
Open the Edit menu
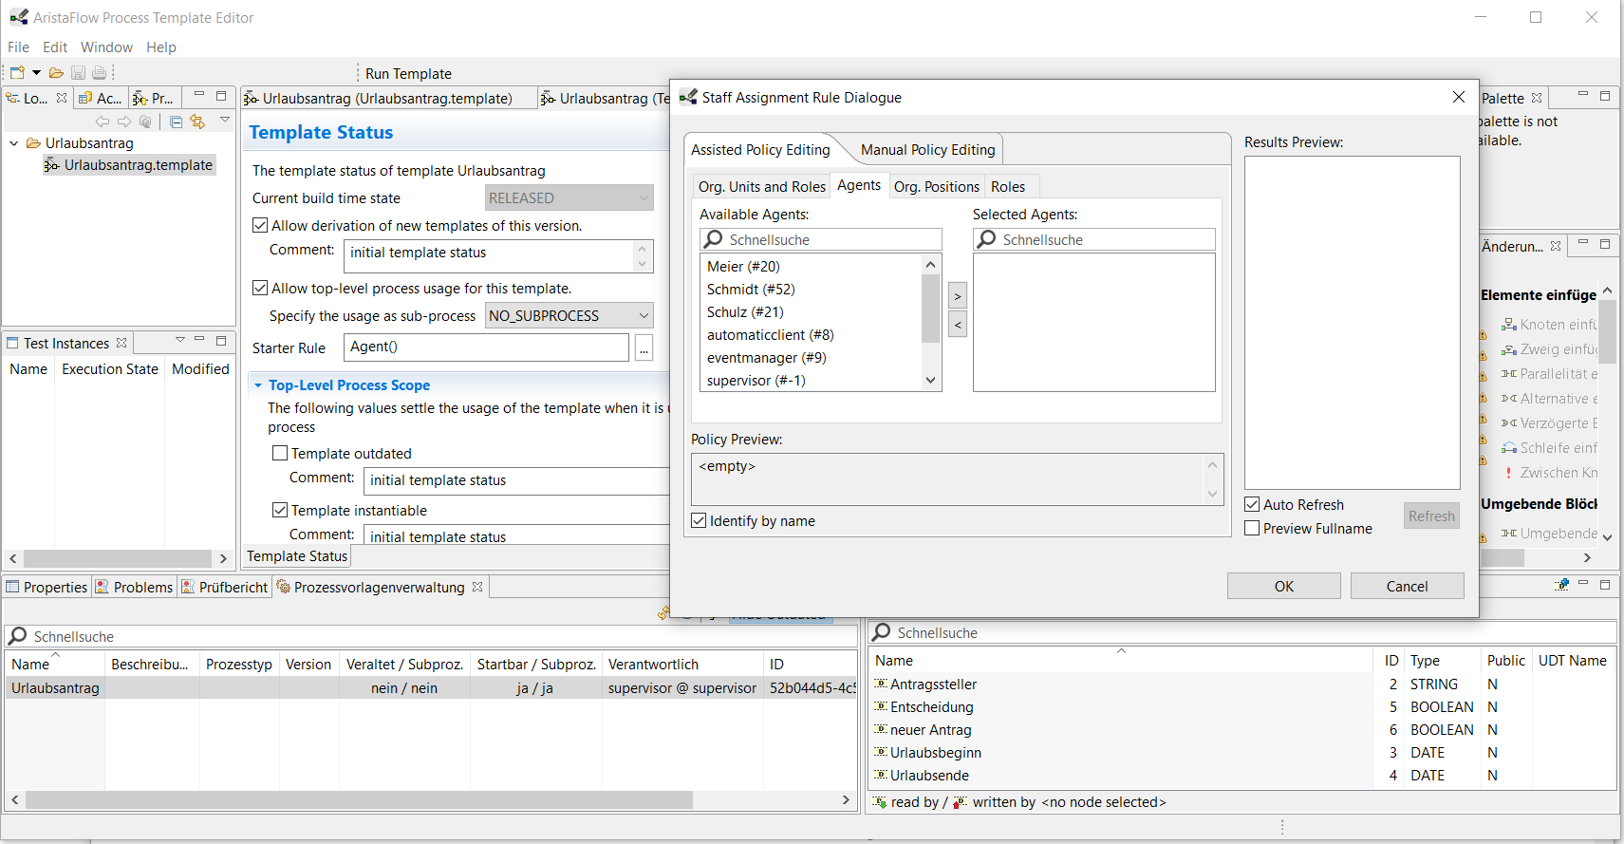tap(55, 47)
